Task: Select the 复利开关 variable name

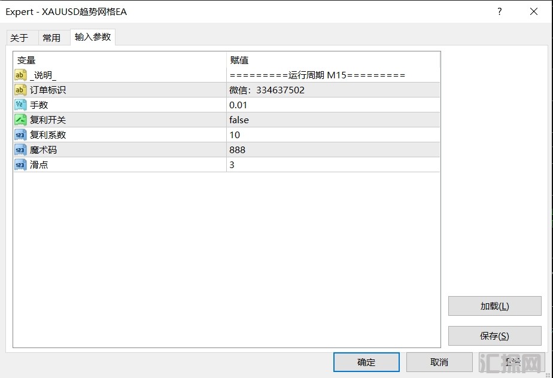Action: [48, 120]
